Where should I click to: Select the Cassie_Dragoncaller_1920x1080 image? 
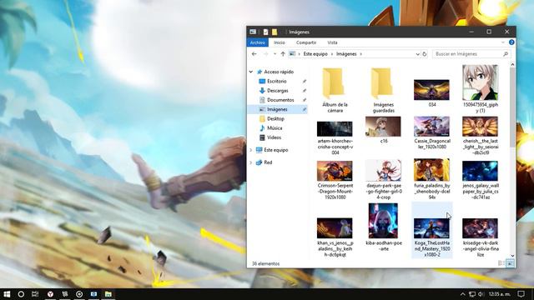click(432, 132)
